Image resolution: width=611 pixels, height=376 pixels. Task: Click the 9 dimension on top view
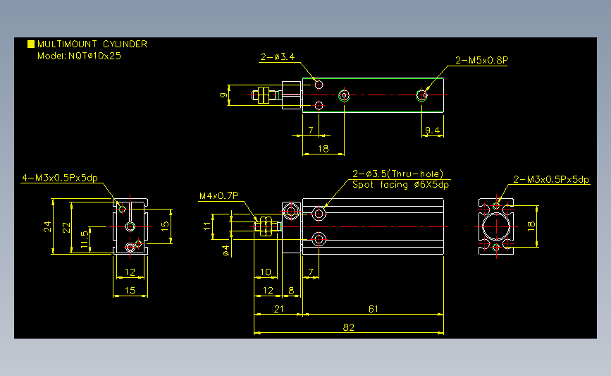(x=223, y=95)
